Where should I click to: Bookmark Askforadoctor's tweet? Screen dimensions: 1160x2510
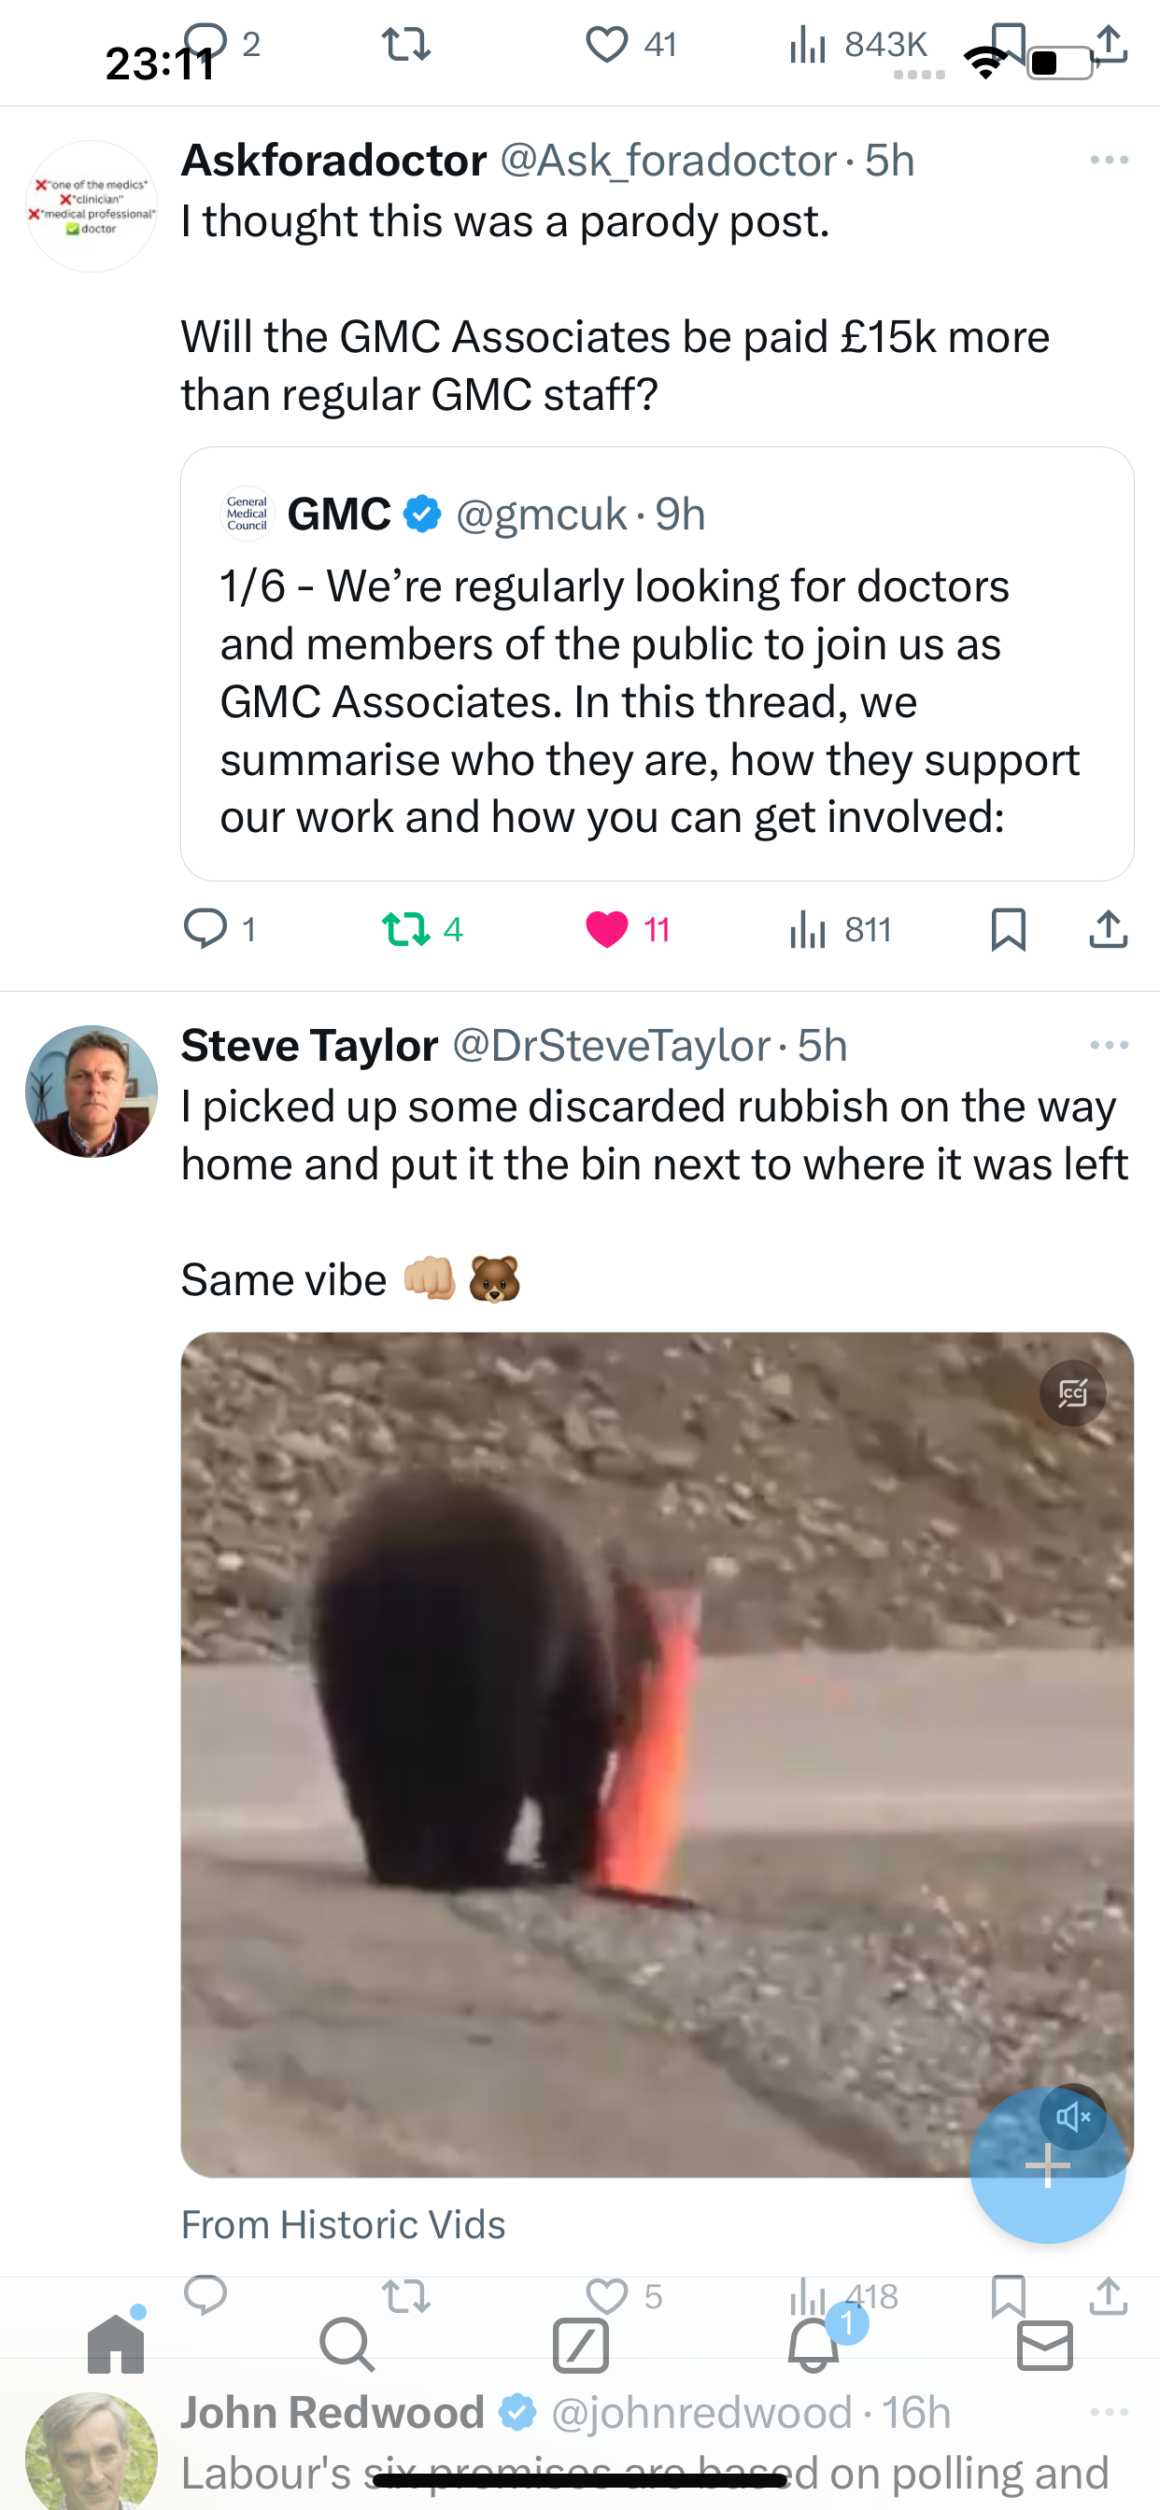pos(1008,928)
